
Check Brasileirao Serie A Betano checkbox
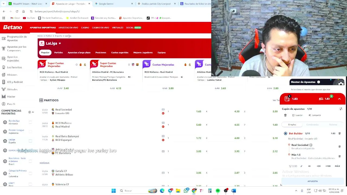(30, 161)
